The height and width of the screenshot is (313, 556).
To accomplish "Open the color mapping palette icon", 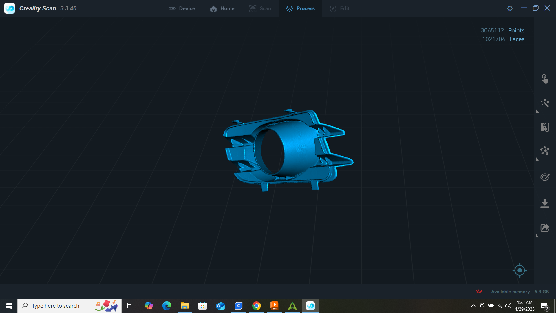I will [x=545, y=177].
